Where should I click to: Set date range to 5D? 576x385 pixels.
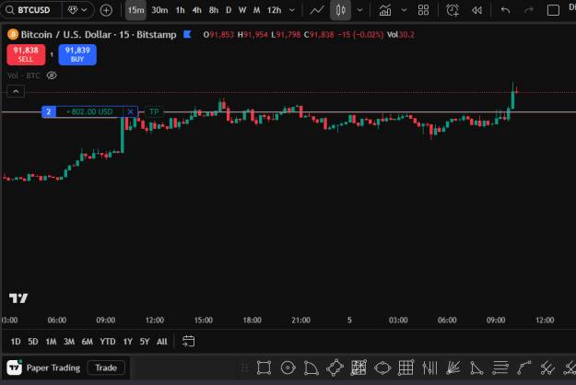(33, 342)
